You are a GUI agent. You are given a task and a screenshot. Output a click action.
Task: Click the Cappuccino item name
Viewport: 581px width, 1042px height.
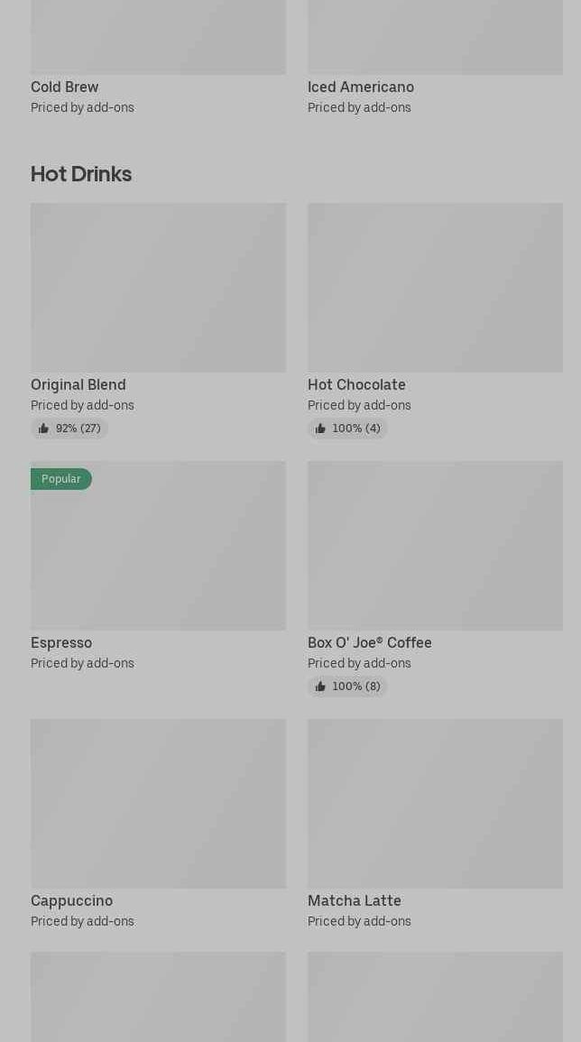(x=72, y=900)
